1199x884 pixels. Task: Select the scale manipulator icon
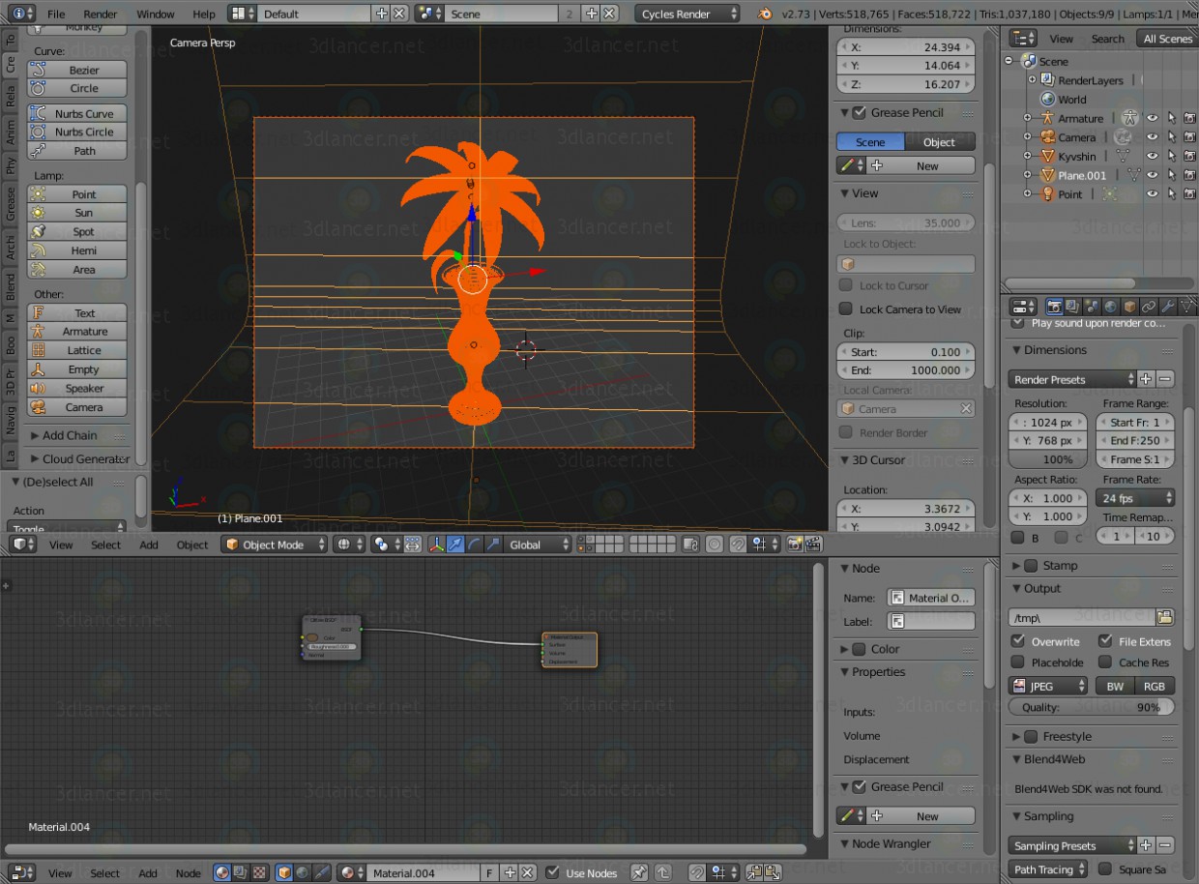pos(493,545)
